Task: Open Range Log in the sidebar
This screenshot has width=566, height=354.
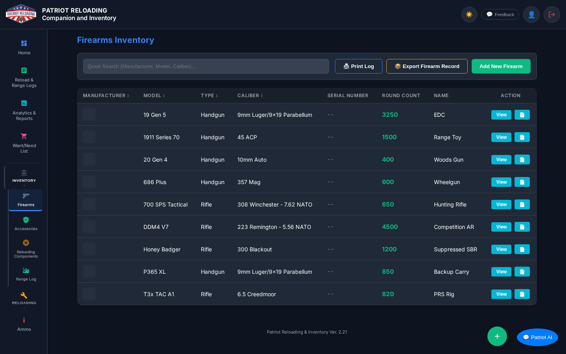Action: point(26,274)
